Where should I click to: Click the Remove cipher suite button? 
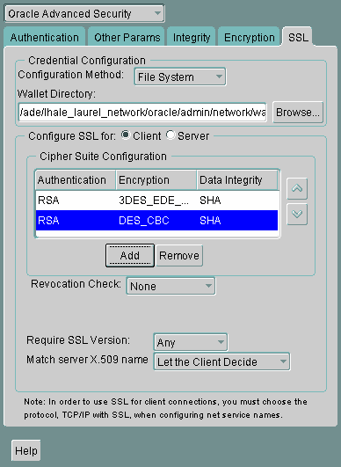coord(179,255)
